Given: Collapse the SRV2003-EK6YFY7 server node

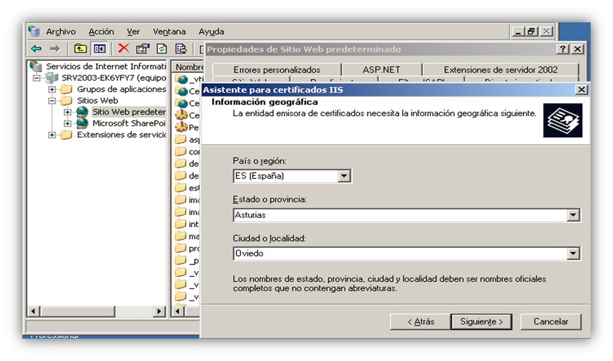Looking at the screenshot, I should pos(37,77).
